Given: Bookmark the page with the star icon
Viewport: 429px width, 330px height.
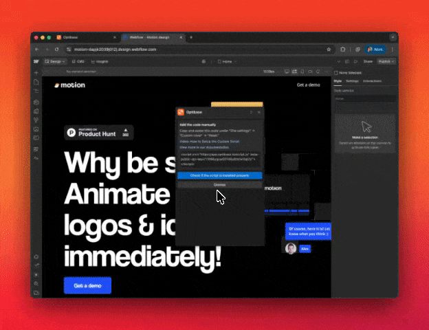Looking at the screenshot, I should [329, 49].
